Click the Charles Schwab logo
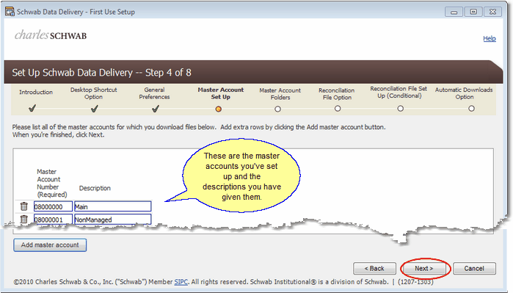 [x=51, y=35]
